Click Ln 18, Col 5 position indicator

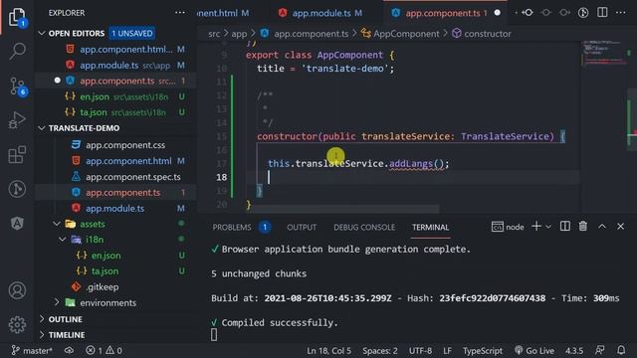coord(328,350)
